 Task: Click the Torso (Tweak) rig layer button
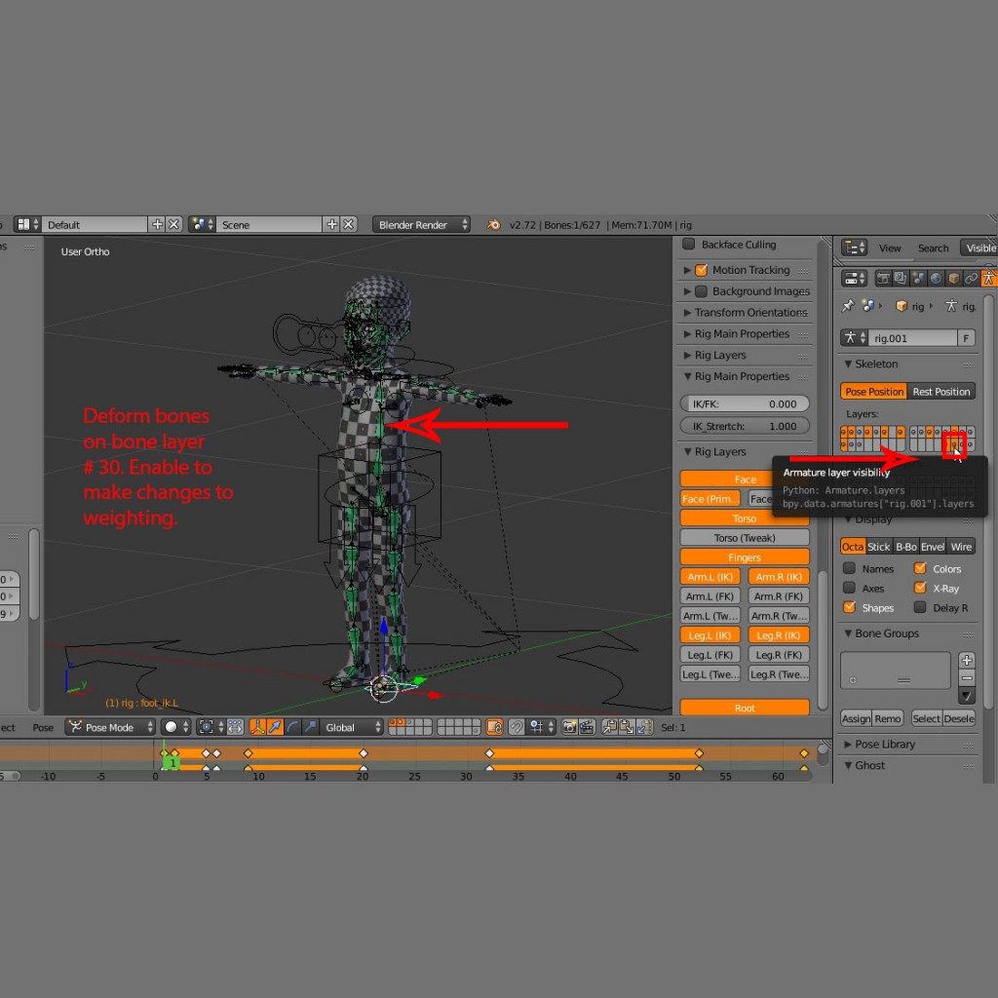click(x=745, y=538)
